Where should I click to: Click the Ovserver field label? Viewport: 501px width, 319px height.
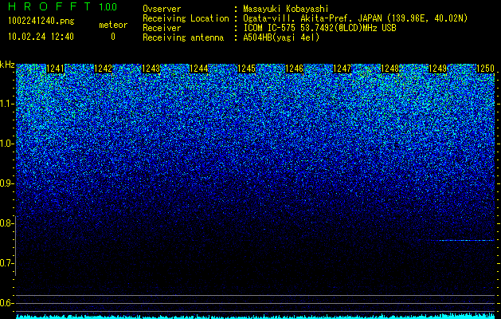(x=162, y=9)
